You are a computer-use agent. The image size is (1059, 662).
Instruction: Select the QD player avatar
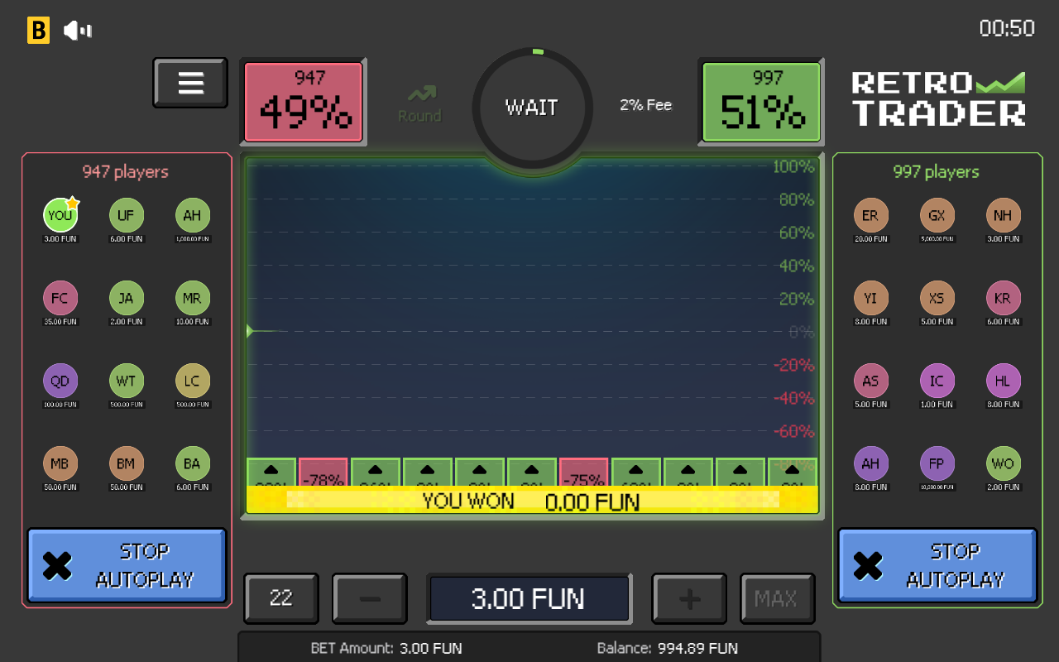[x=60, y=381]
